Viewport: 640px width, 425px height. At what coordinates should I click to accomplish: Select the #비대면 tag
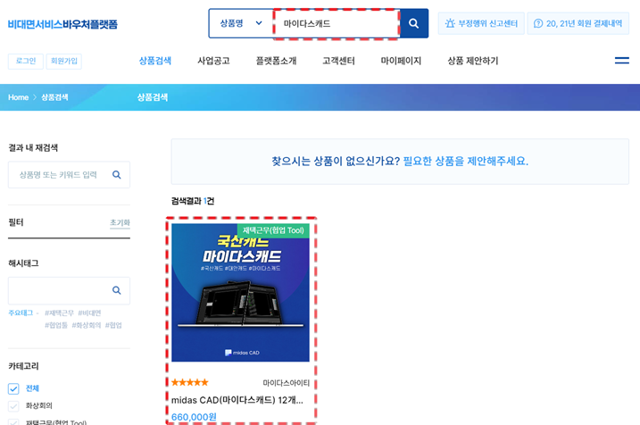(89, 313)
